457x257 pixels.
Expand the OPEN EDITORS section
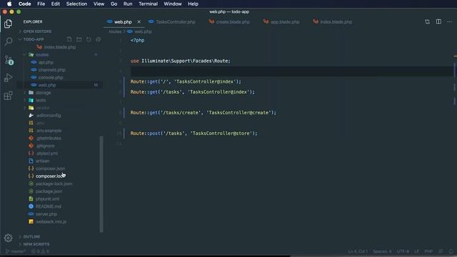pos(37,31)
